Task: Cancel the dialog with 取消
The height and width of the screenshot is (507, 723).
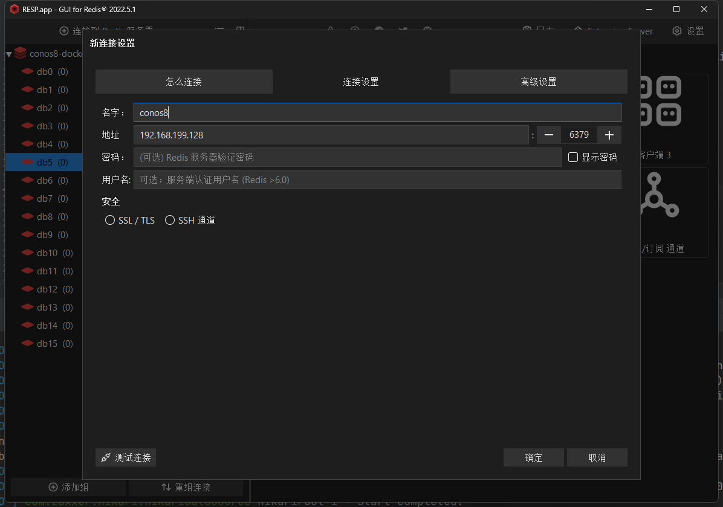Action: (x=597, y=457)
